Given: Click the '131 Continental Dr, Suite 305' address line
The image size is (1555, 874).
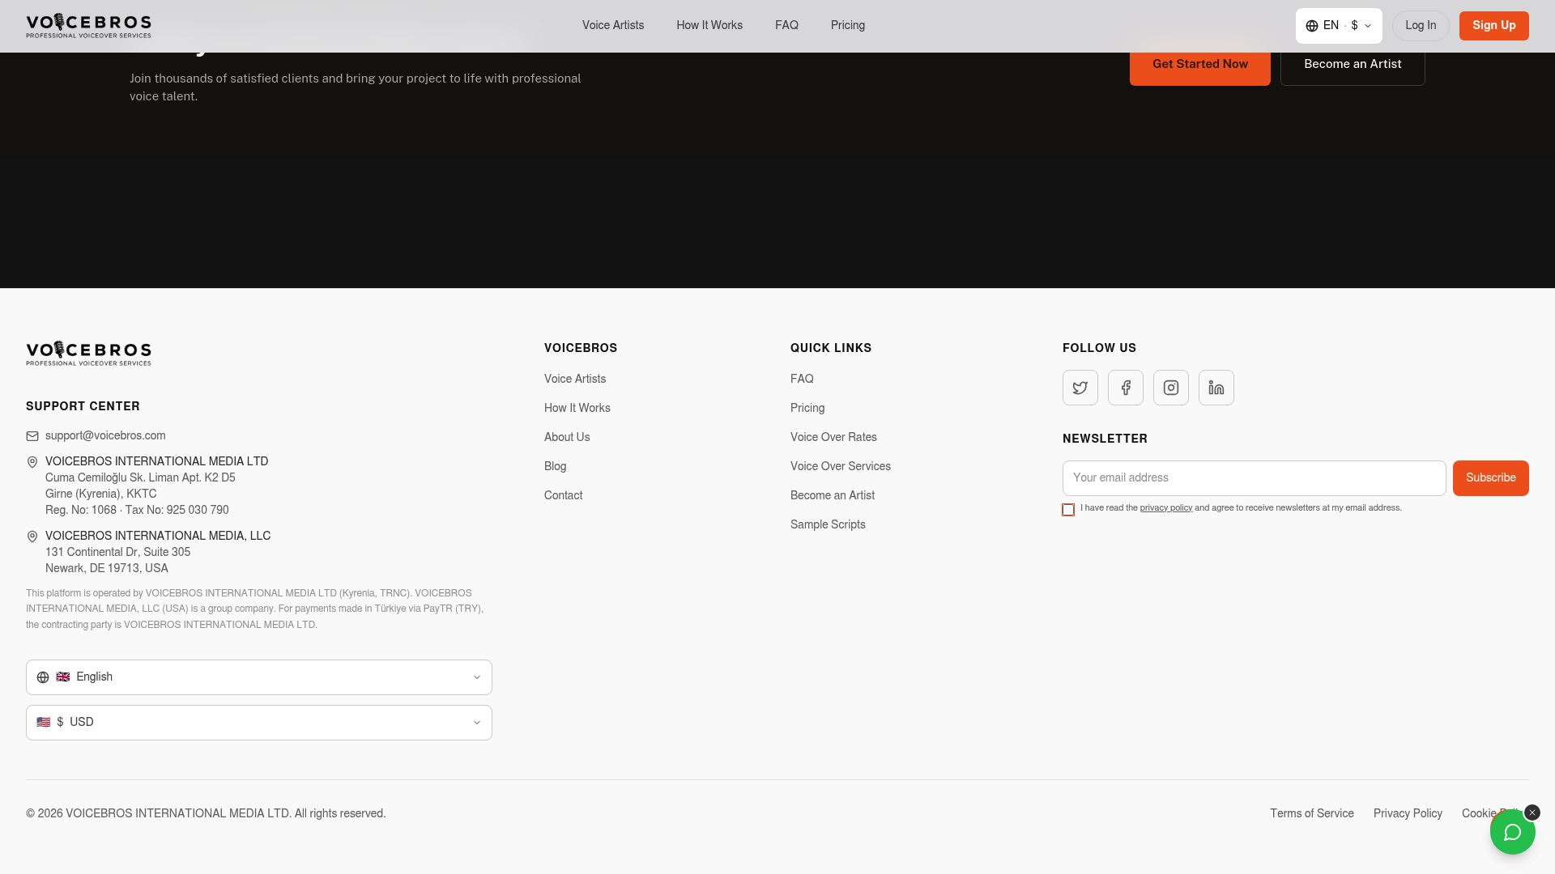Looking at the screenshot, I should click(x=118, y=552).
